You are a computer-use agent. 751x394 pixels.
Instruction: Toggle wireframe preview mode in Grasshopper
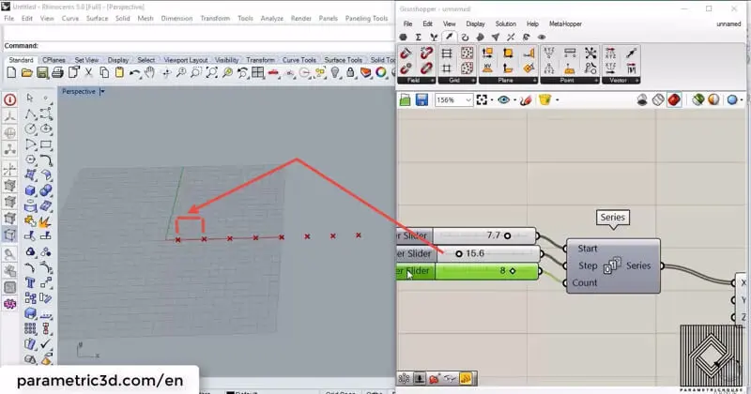click(658, 99)
